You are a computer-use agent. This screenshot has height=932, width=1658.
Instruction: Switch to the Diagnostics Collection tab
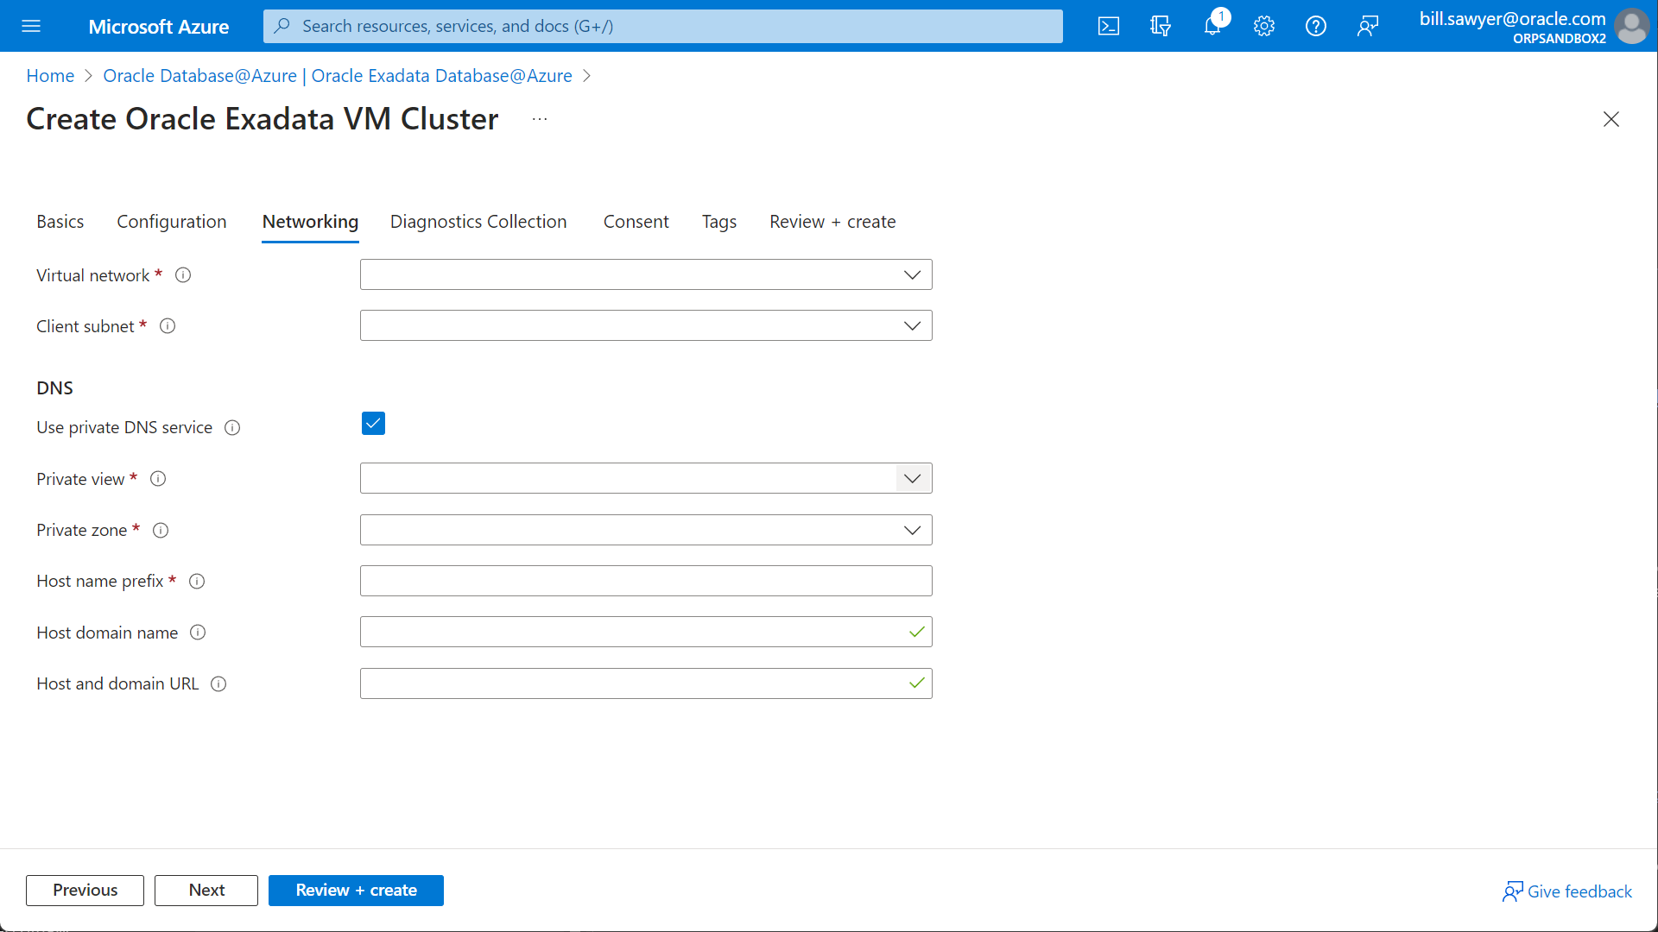pos(478,222)
